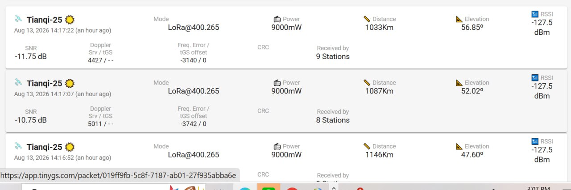Click -127.5 dBm RSSI value in 14:17:07 packet
Viewport: 571px width, 190px height.
tap(542, 91)
